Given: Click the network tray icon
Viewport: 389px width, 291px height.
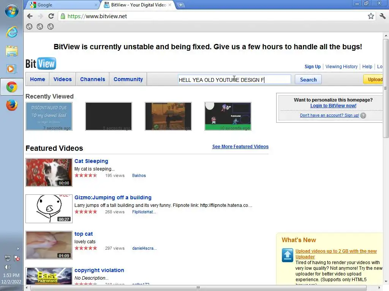Looking at the screenshot, I should click(8, 258).
